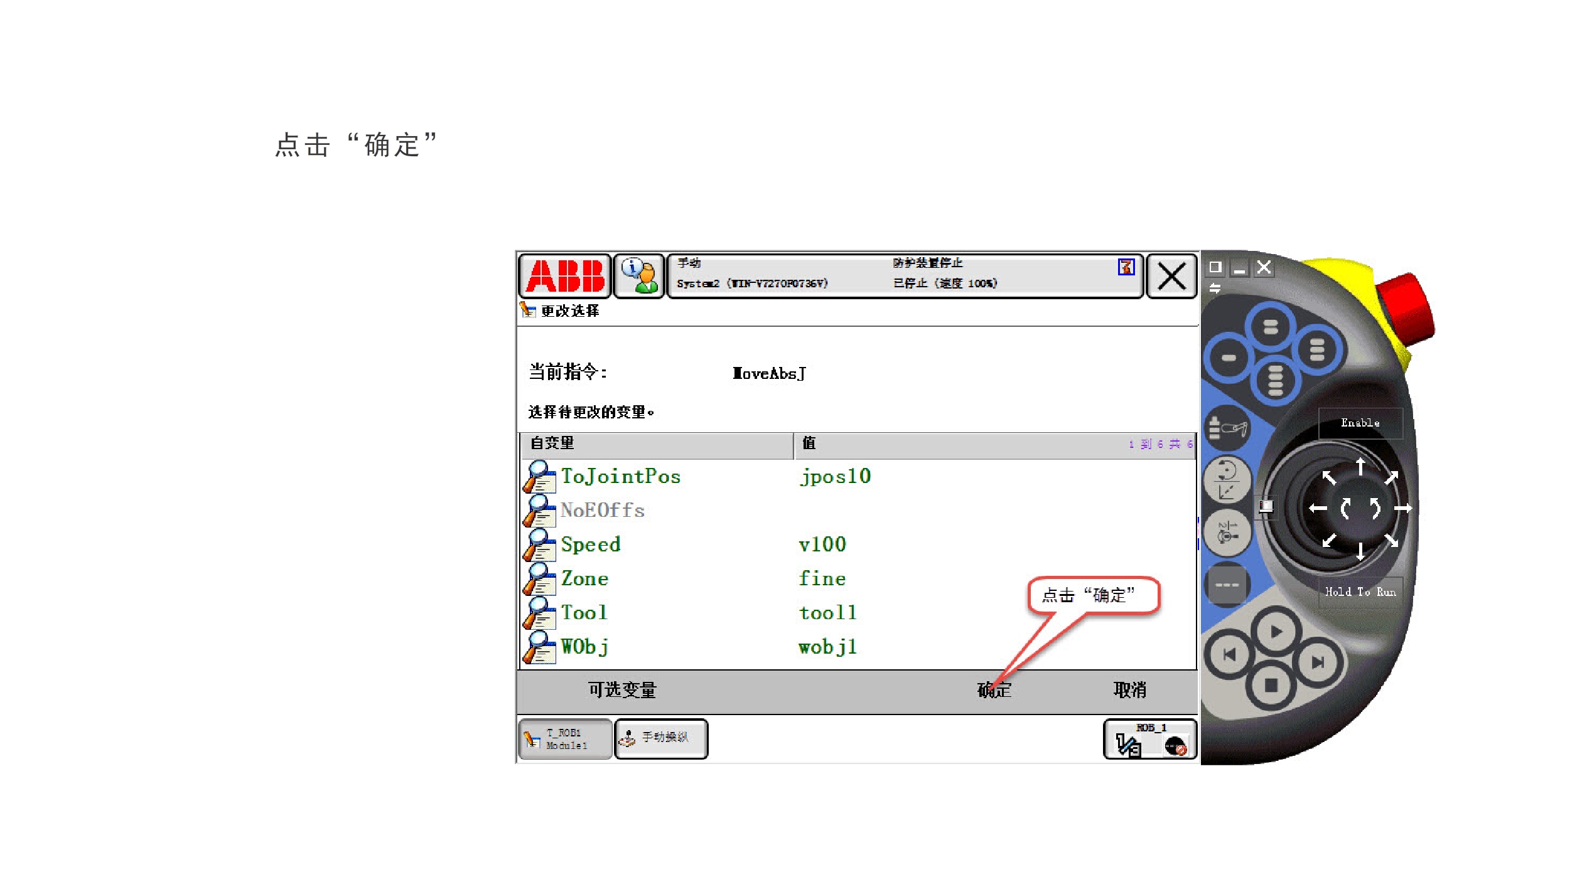Switch to T_ROB1 Module1 tab

click(565, 740)
